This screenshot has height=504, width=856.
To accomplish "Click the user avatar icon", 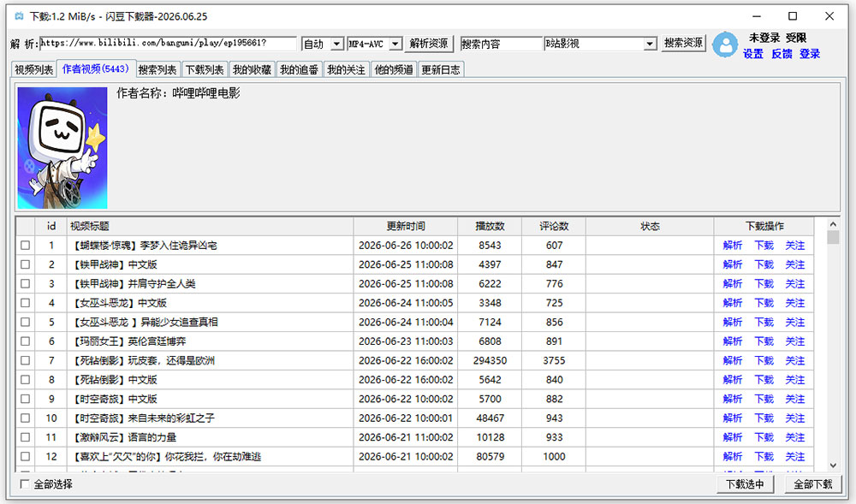I will coord(726,44).
